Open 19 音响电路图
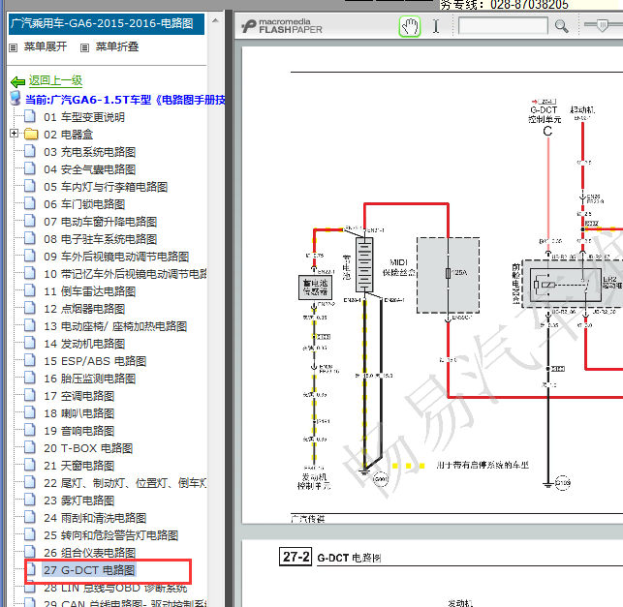The height and width of the screenshot is (607, 623). 79,431
